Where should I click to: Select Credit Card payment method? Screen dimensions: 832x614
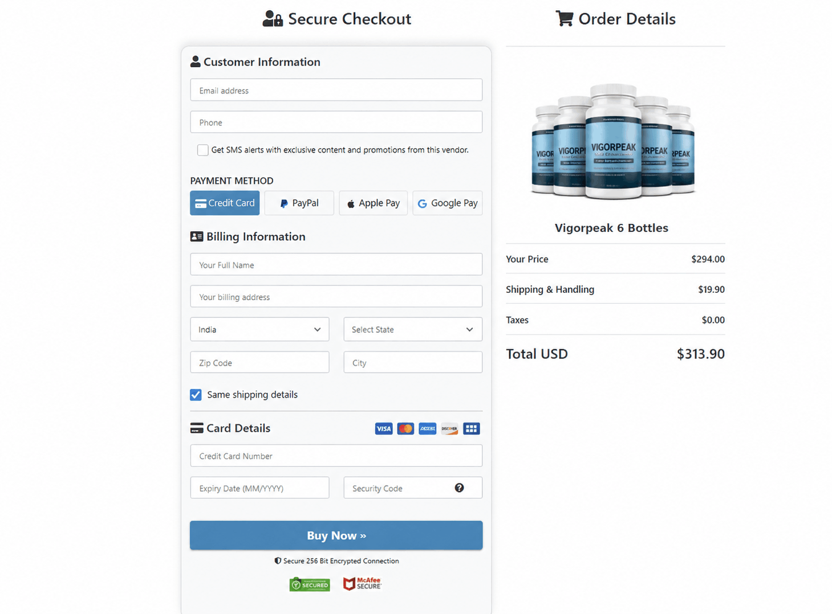coord(225,203)
